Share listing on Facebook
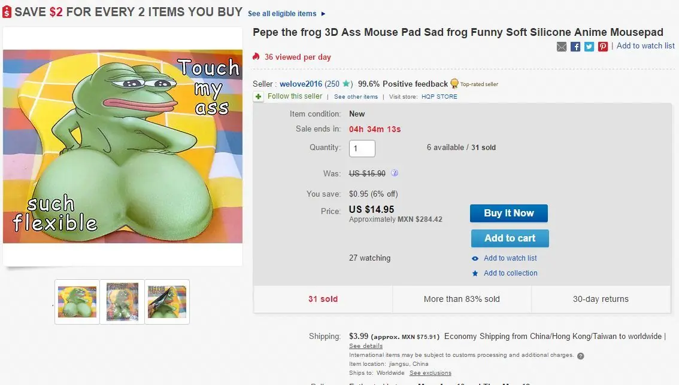The width and height of the screenshot is (679, 385). [575, 47]
